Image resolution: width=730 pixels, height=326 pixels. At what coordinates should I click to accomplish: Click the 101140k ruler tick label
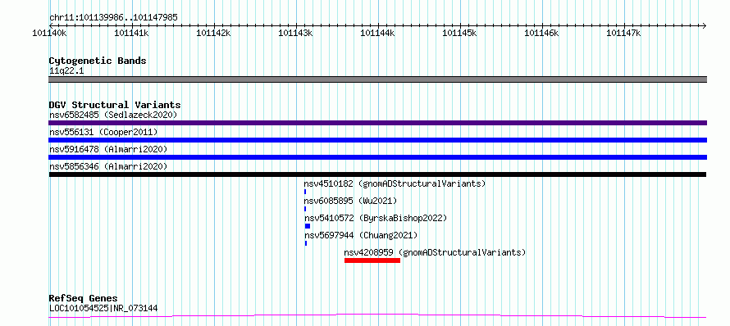tap(49, 33)
